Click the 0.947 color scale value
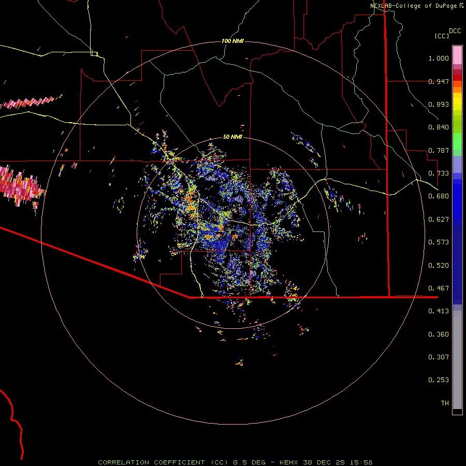This screenshot has width=466, height=466. click(x=439, y=81)
